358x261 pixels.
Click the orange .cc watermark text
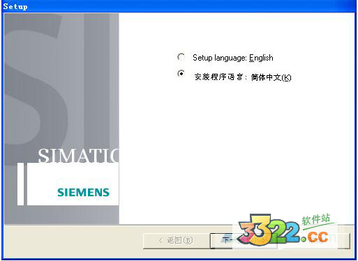[x=315, y=237]
